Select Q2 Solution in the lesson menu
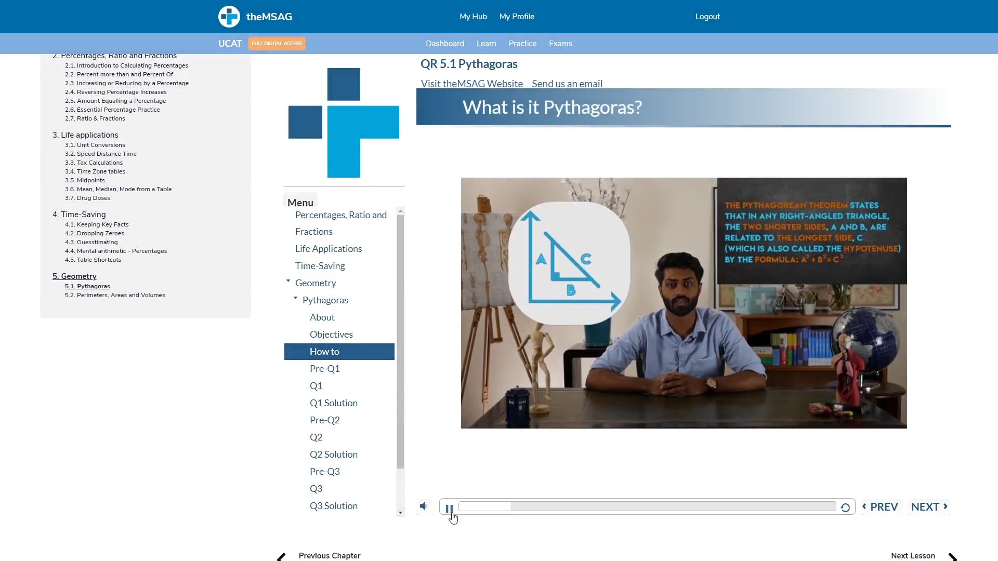 333,454
